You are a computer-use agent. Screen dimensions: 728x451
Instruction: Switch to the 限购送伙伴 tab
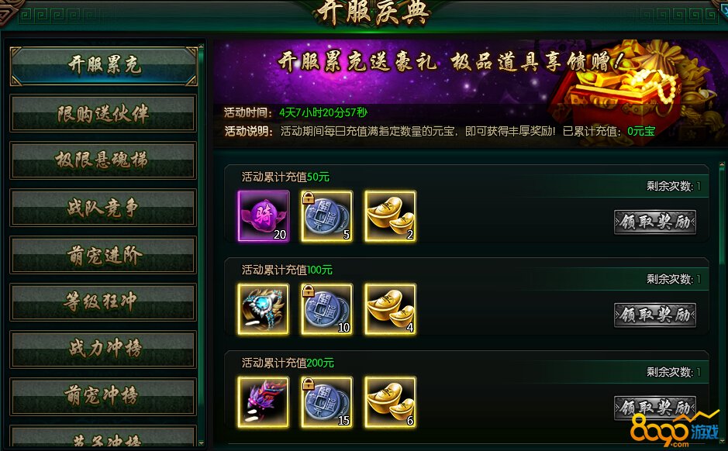click(x=103, y=114)
